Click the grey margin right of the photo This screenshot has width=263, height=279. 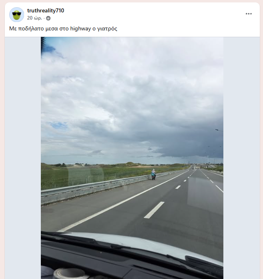click(x=241, y=158)
